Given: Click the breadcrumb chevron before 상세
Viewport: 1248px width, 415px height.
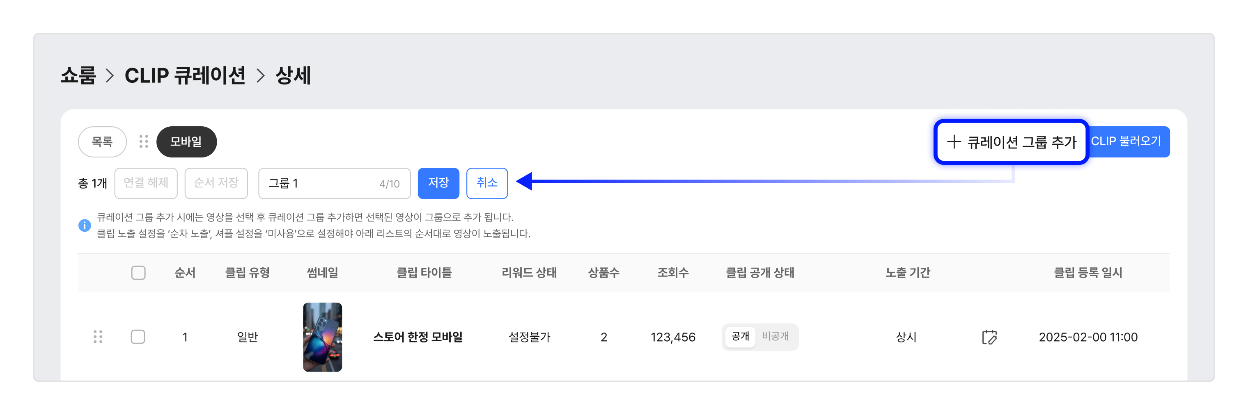Looking at the screenshot, I should (261, 75).
